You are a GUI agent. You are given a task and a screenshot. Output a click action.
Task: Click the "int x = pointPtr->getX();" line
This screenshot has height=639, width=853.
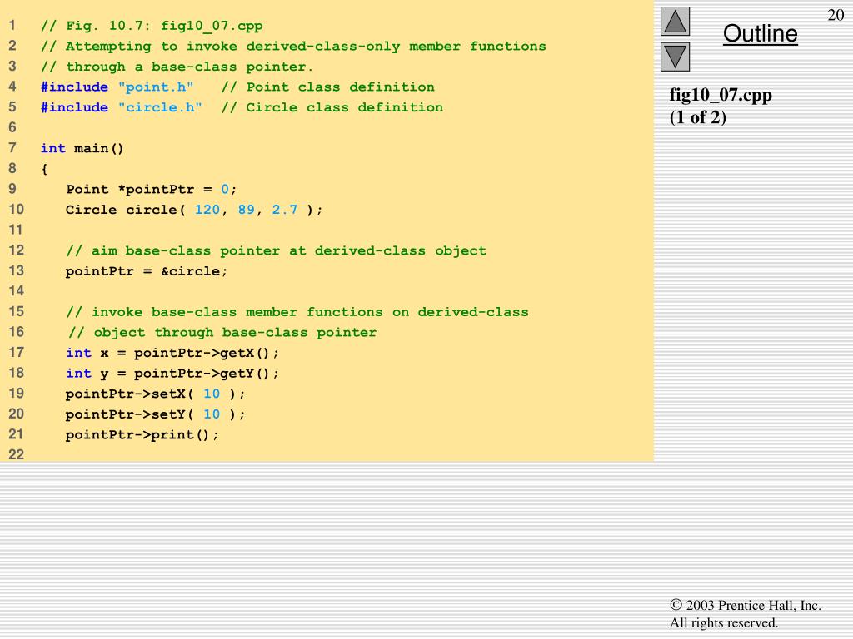tap(172, 353)
